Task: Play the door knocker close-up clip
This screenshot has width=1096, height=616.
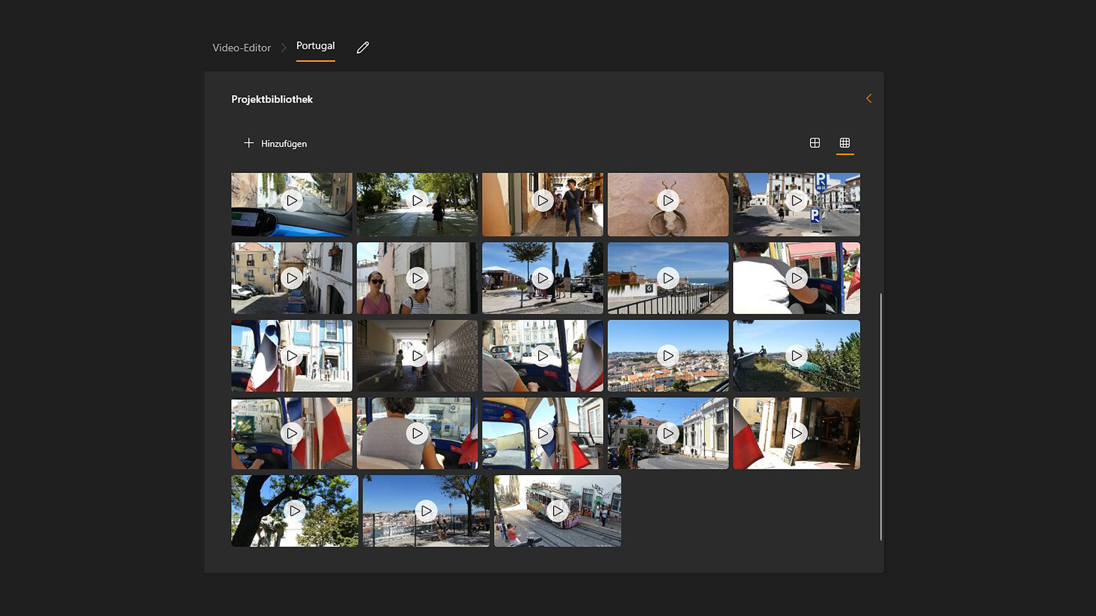Action: [x=668, y=201]
